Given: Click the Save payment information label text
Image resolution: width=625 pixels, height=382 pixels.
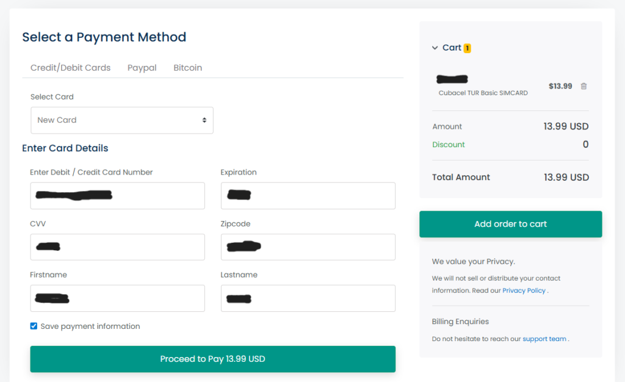Looking at the screenshot, I should (x=90, y=326).
